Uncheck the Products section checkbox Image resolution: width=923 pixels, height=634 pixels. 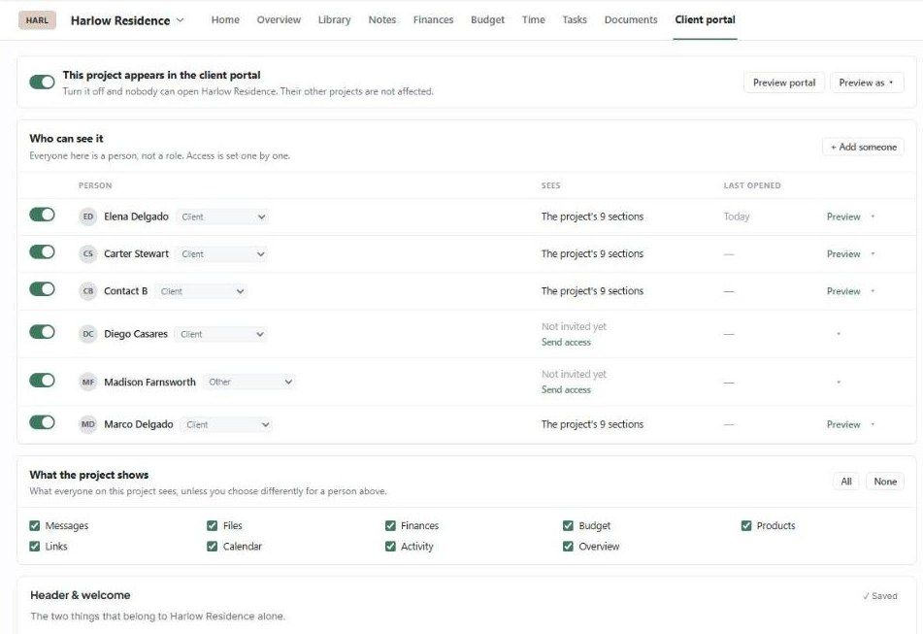coord(746,525)
